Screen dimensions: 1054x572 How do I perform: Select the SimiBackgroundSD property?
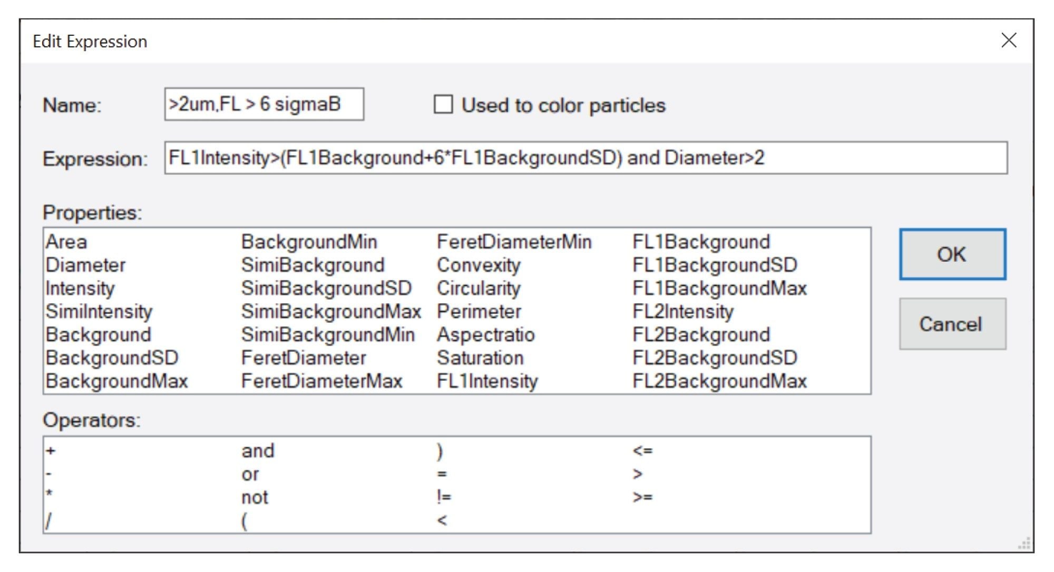tap(327, 288)
